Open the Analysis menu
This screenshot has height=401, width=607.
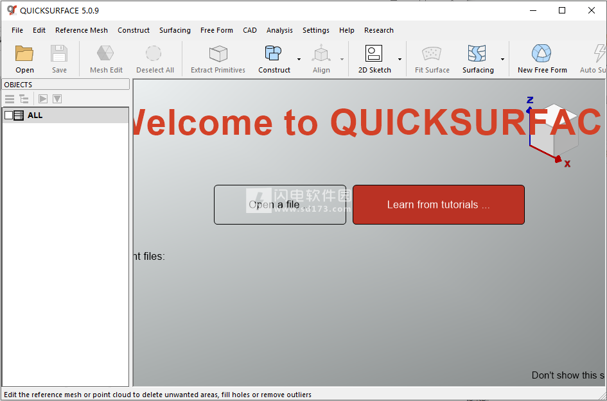pyautogui.click(x=279, y=30)
